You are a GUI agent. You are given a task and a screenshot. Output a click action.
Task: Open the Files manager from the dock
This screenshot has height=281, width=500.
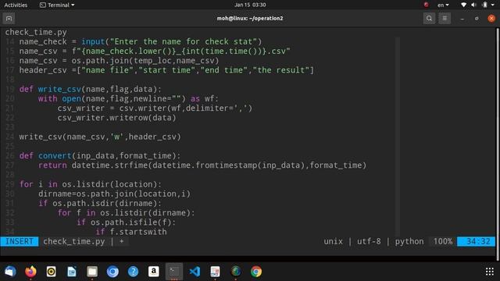click(x=92, y=272)
